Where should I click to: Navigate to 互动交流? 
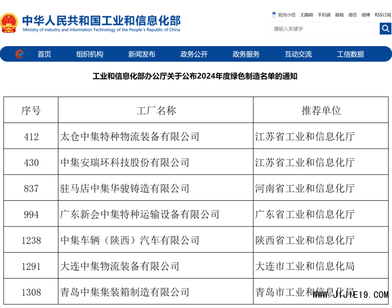(x=298, y=54)
